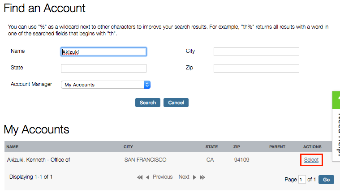This screenshot has width=340, height=193.
Task: Click the Zip input field
Action: 256,69
